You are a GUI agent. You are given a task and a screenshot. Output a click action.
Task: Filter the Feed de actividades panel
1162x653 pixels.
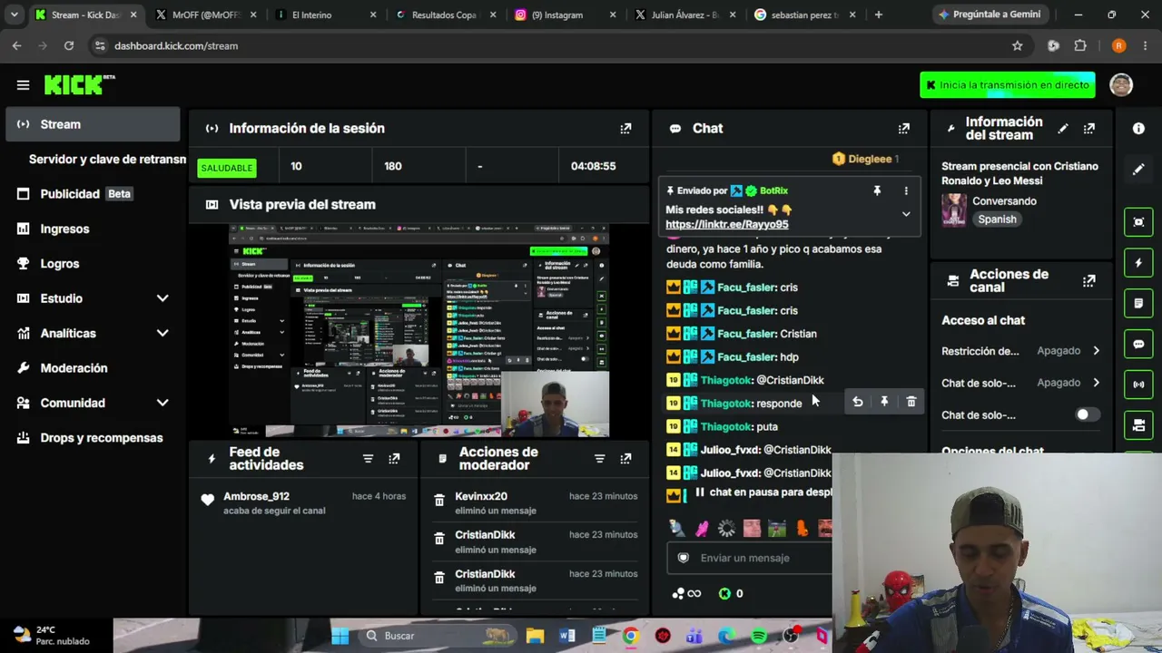pyautogui.click(x=368, y=459)
